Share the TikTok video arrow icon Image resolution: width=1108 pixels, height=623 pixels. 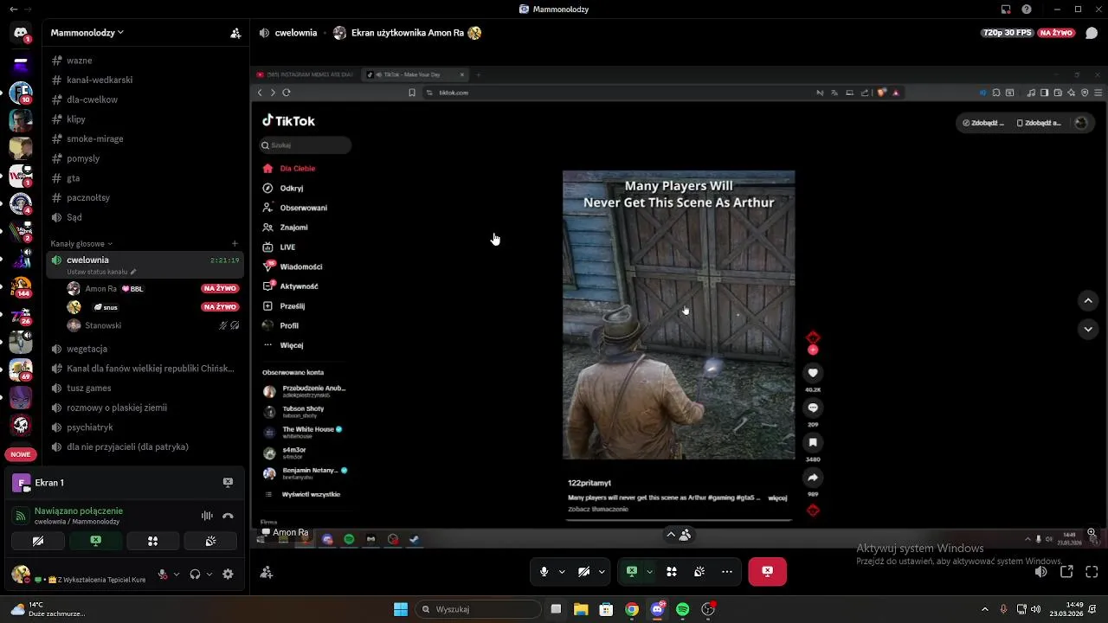pos(813,477)
